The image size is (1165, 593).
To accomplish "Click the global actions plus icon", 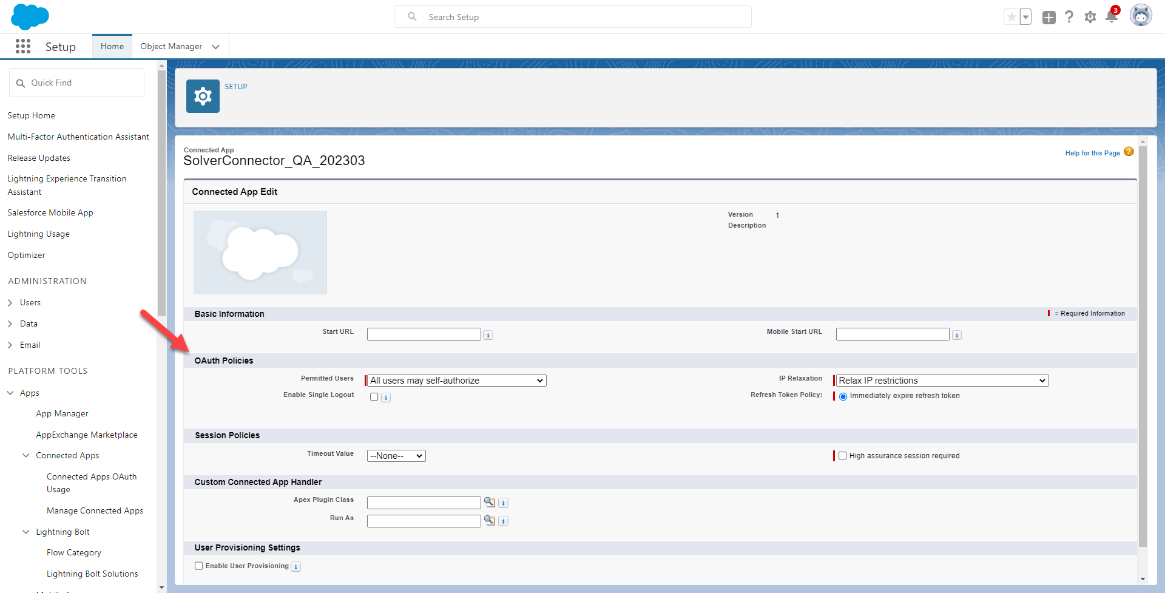I will click(1048, 18).
